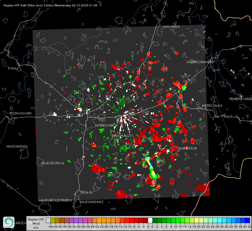Click the HAJDÚHADHÁZ town label
Viewport: 252px width, 231px height.
92,202
